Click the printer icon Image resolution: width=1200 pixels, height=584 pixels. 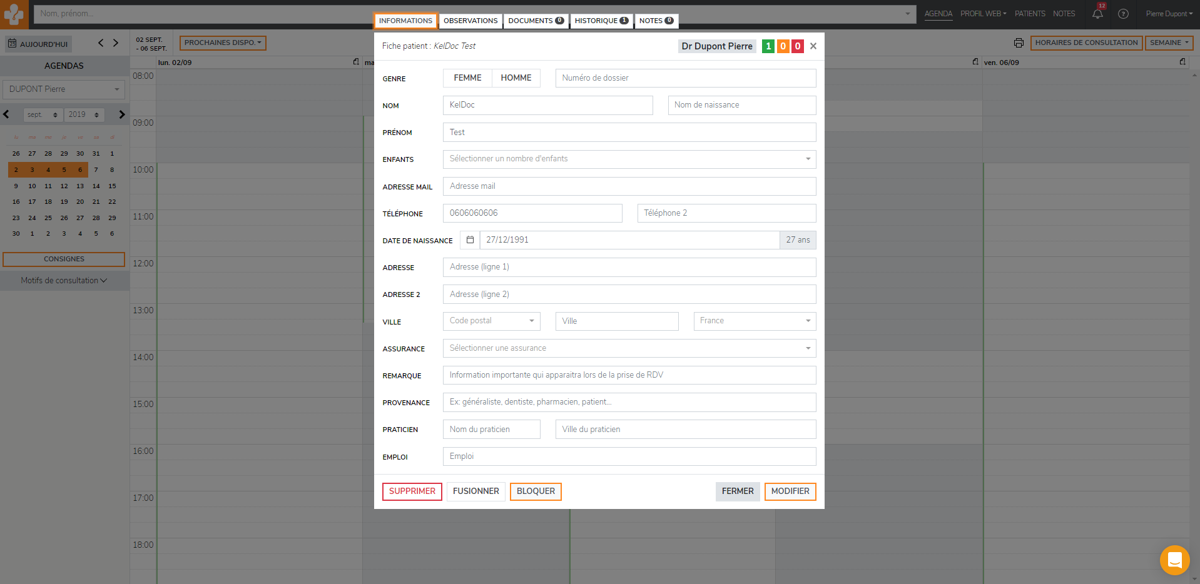[1019, 43]
